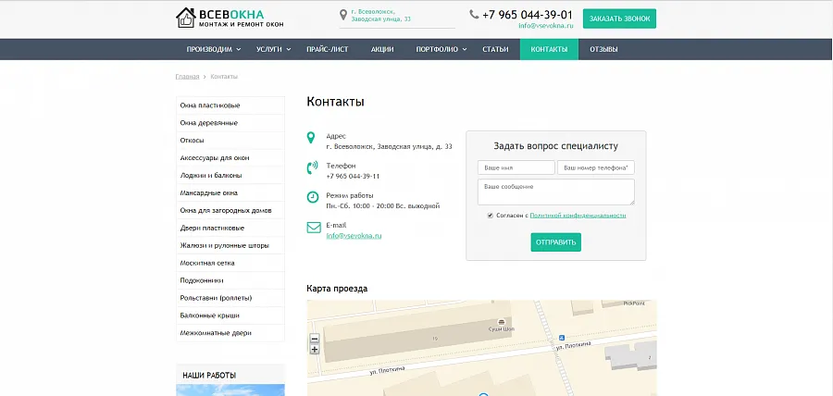Open the Акции menu item
Image resolution: width=833 pixels, height=396 pixels.
pos(382,49)
